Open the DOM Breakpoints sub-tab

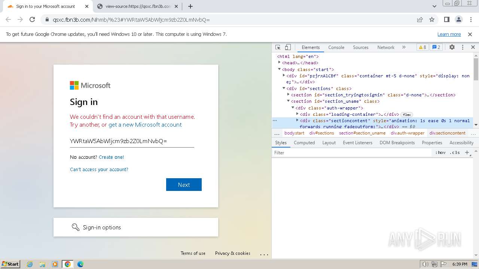(397, 143)
